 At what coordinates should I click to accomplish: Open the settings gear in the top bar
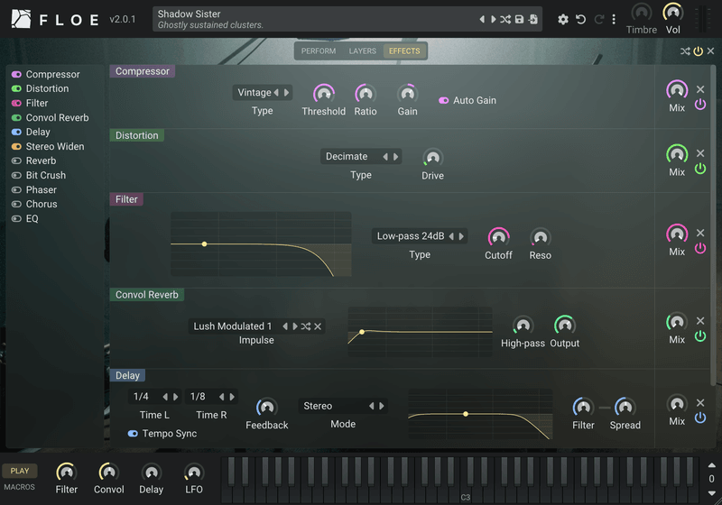(x=562, y=19)
